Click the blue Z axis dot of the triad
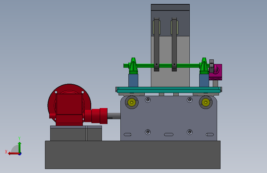 [x=20, y=154]
